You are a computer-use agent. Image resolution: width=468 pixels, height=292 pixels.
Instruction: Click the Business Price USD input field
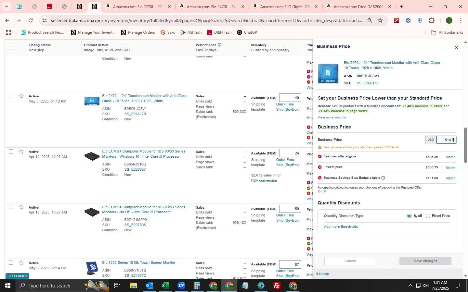point(446,140)
